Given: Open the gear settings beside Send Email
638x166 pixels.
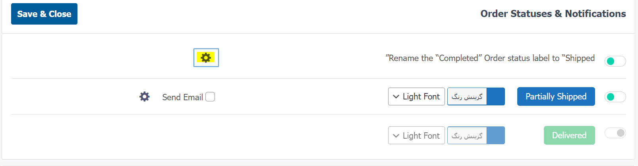Looking at the screenshot, I should 145,97.
